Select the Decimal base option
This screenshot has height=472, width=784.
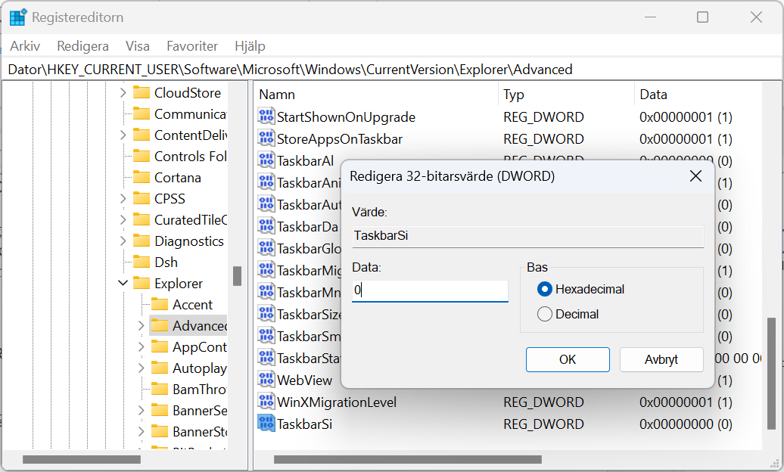[x=544, y=314]
